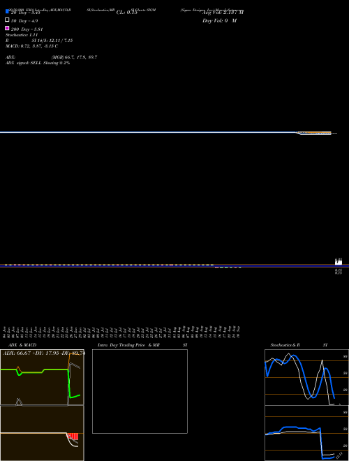This screenshot has width=349, height=461.
Task: Click the 'Stochastics: 1.11' readout
Action: point(22,35)
